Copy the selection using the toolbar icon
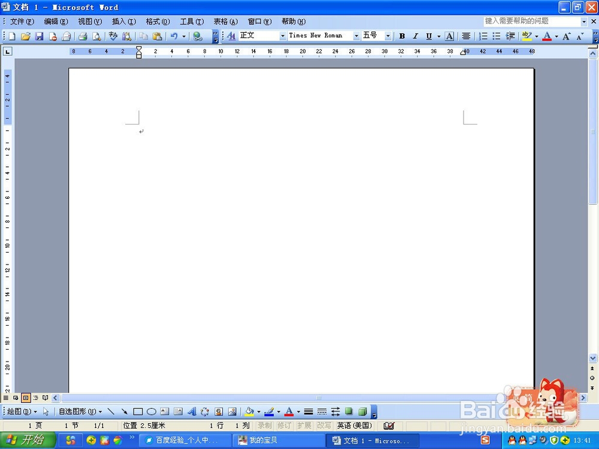The height and width of the screenshot is (449, 599). pos(144,37)
